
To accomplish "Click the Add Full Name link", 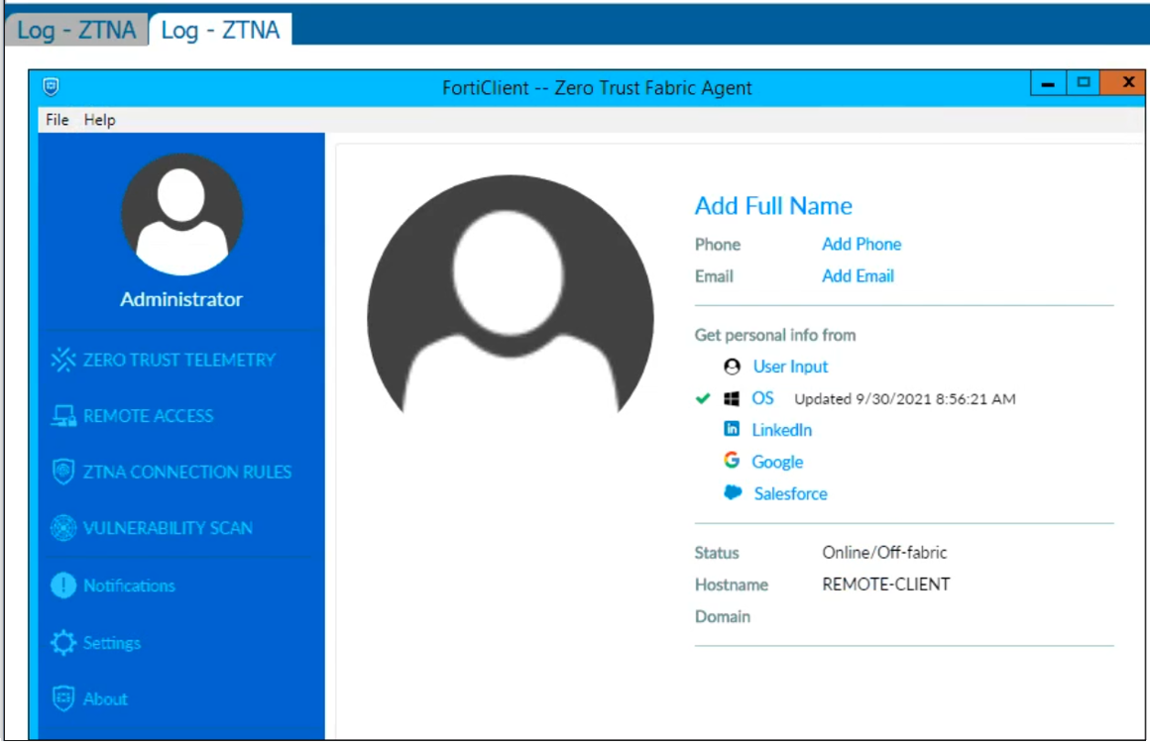I will pos(773,206).
